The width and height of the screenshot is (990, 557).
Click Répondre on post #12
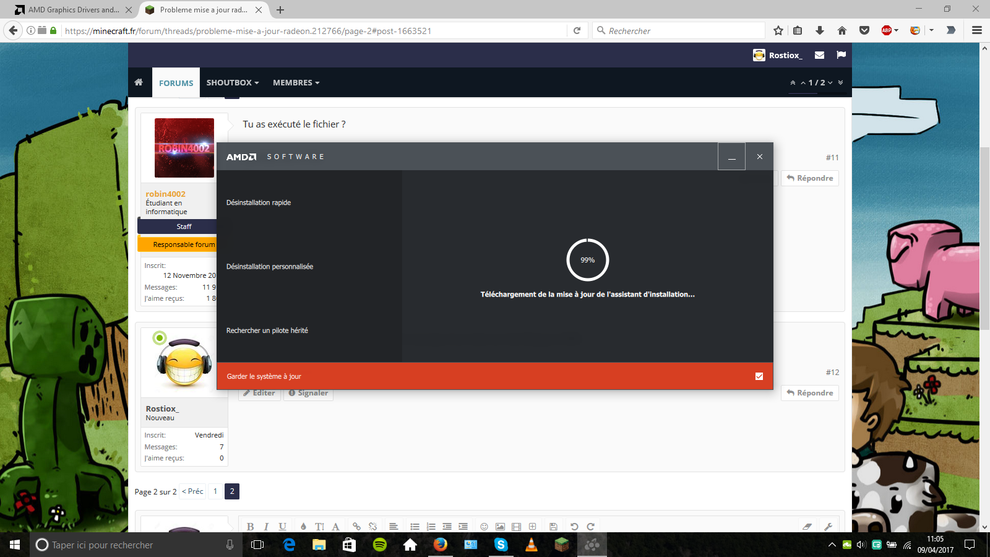810,393
